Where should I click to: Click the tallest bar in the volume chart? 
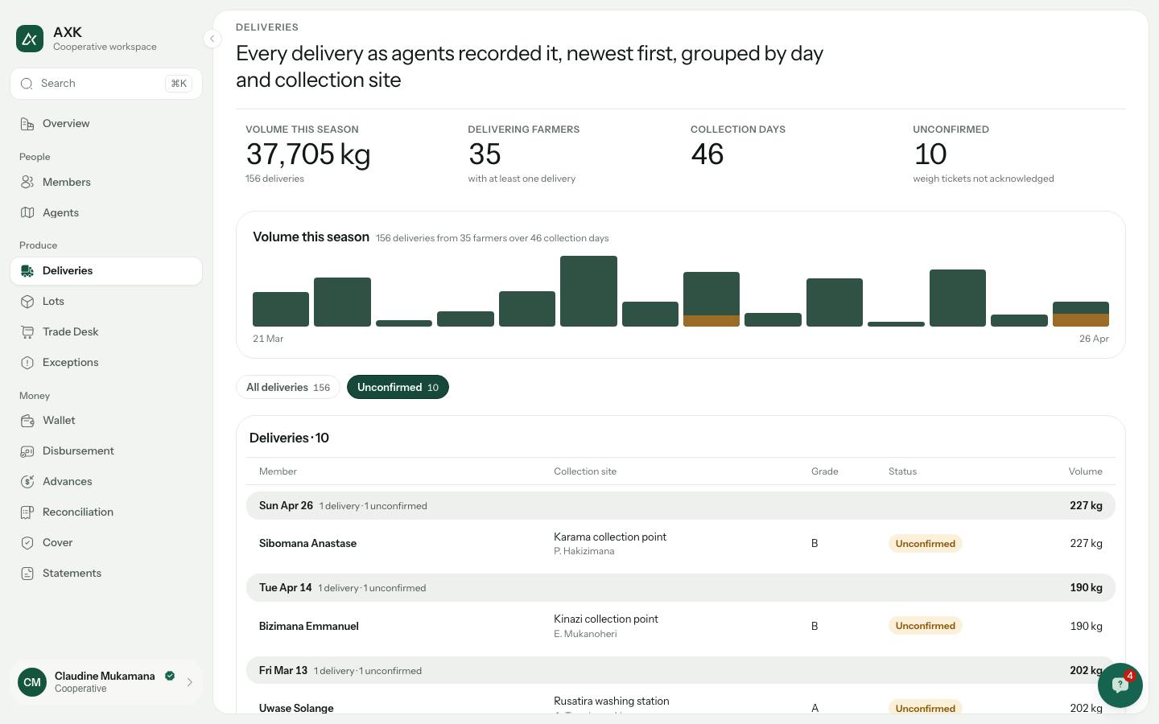pos(588,291)
